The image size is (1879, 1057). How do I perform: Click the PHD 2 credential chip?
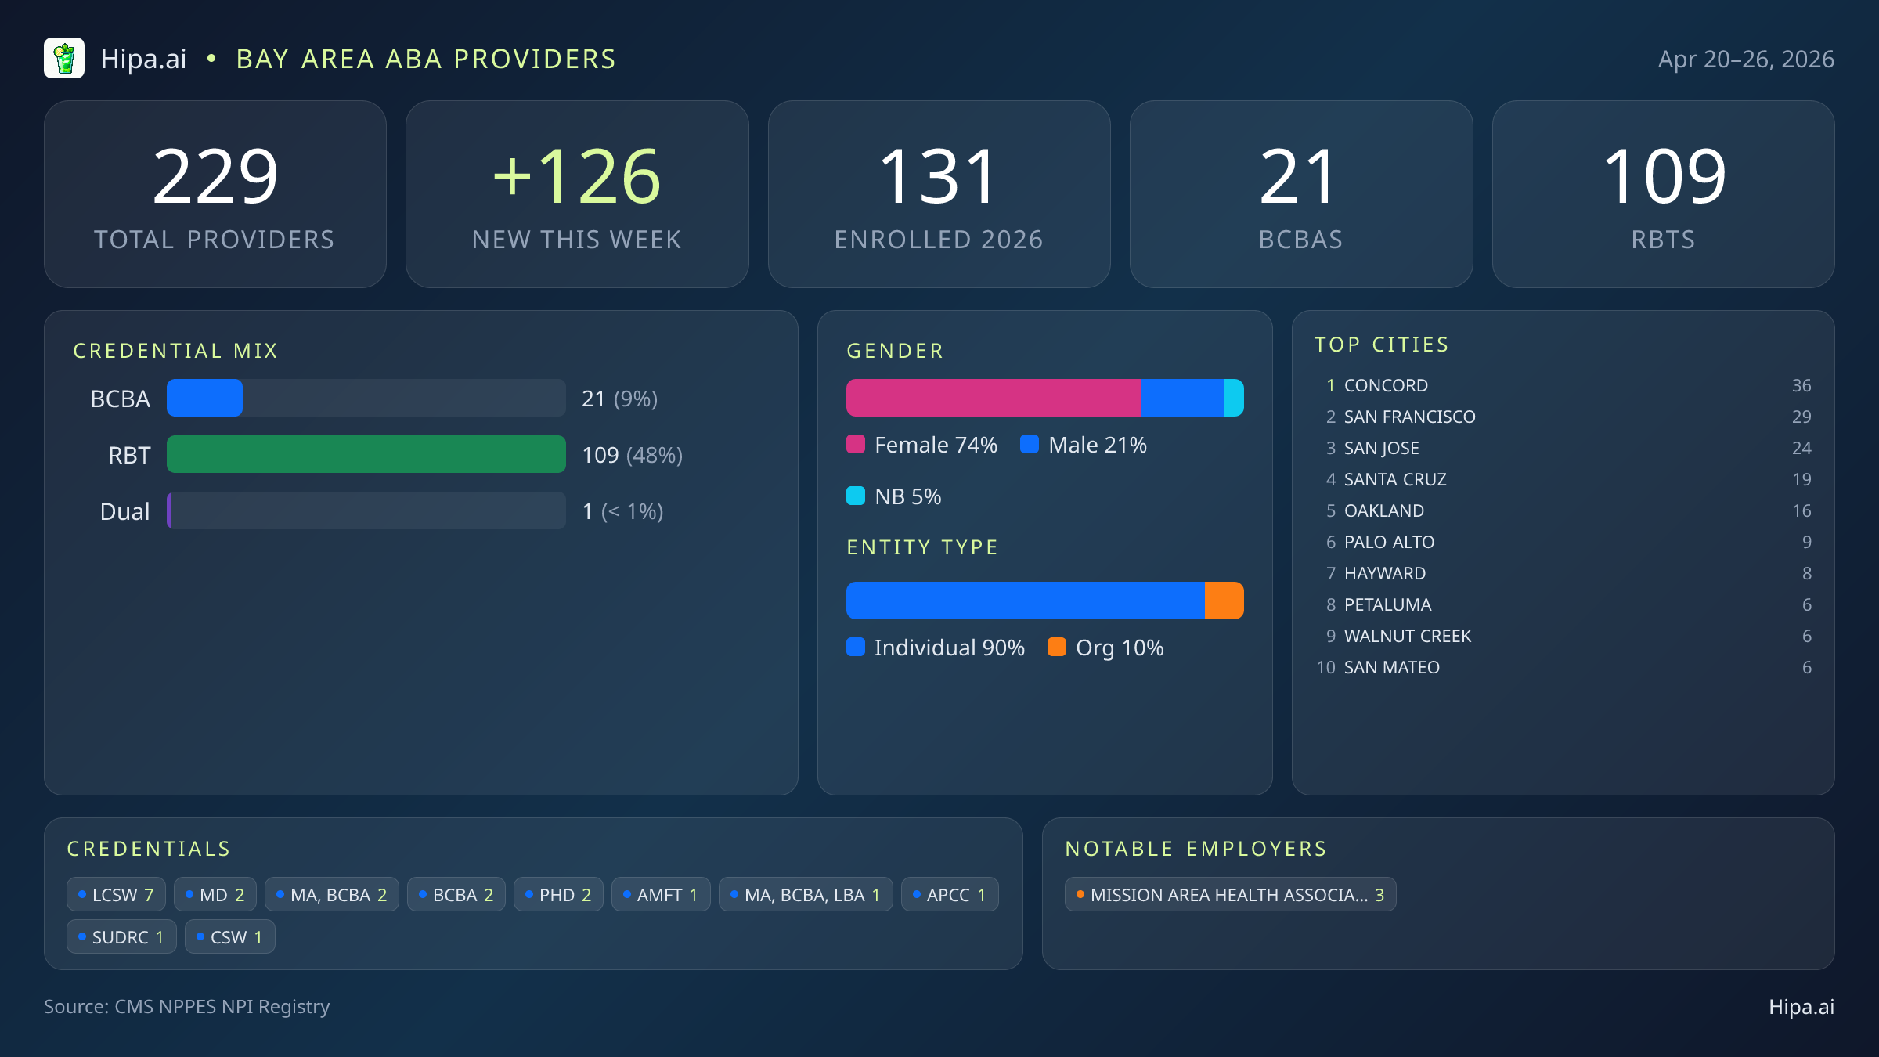(x=558, y=895)
